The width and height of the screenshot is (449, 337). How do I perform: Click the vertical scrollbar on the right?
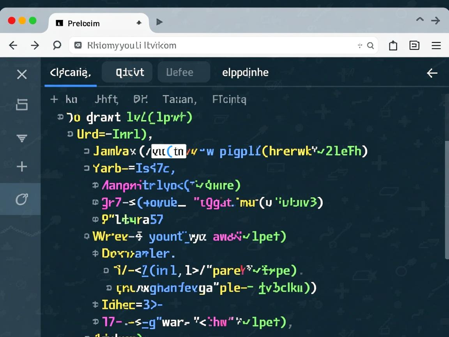point(447,199)
